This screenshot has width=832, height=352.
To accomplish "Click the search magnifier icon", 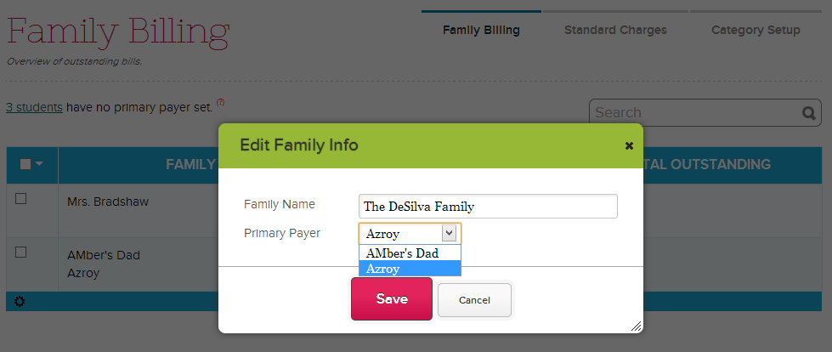I will tap(808, 113).
